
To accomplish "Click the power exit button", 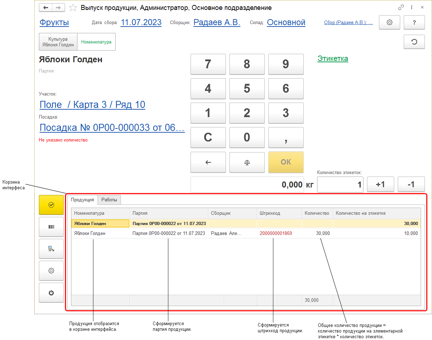I will click(x=51, y=293).
